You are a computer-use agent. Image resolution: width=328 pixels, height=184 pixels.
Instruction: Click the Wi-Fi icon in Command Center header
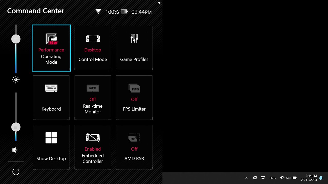click(x=98, y=11)
